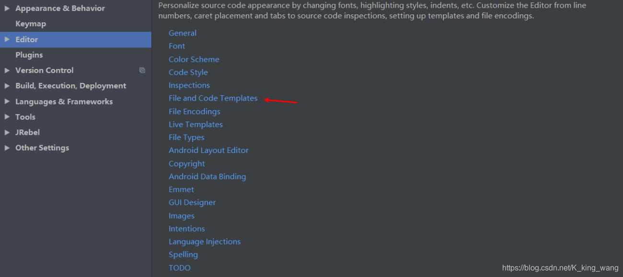Open the Color Scheme link
The image size is (623, 277).
pos(194,59)
